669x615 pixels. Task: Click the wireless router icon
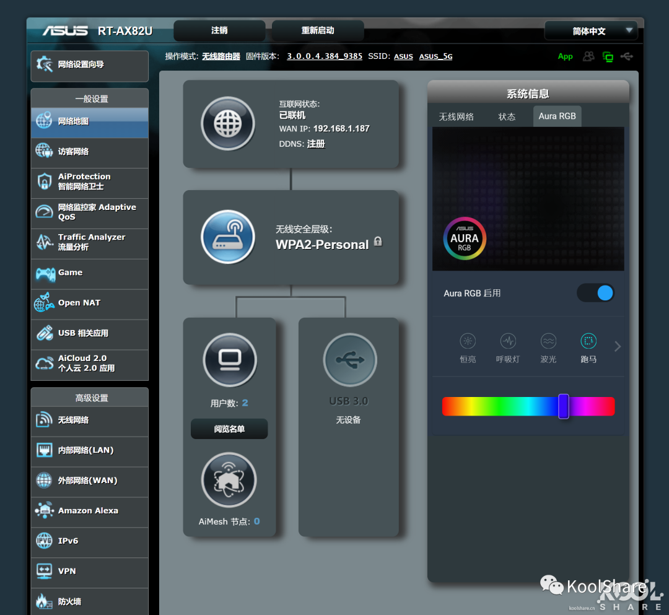pos(228,237)
